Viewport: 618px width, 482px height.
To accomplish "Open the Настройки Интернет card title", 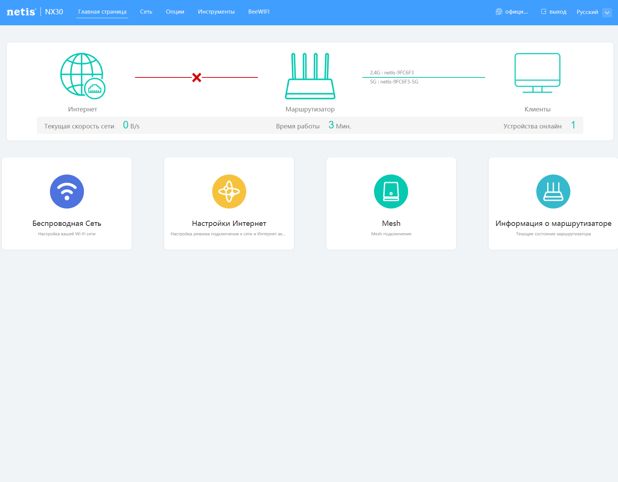I will coord(229,223).
